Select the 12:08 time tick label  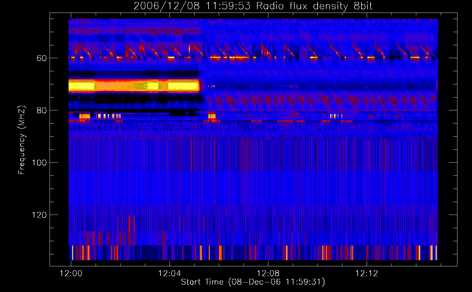pyautogui.click(x=268, y=273)
